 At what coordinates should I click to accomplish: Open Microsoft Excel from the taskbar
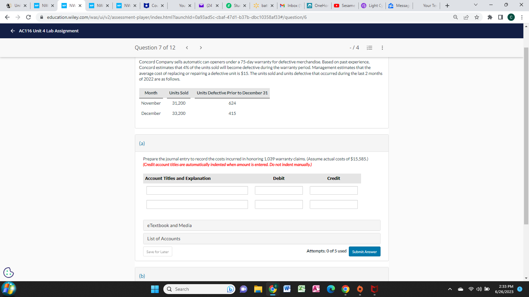301,289
